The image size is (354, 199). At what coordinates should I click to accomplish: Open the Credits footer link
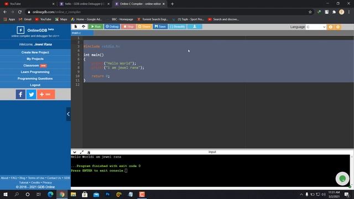pyautogui.click(x=35, y=182)
